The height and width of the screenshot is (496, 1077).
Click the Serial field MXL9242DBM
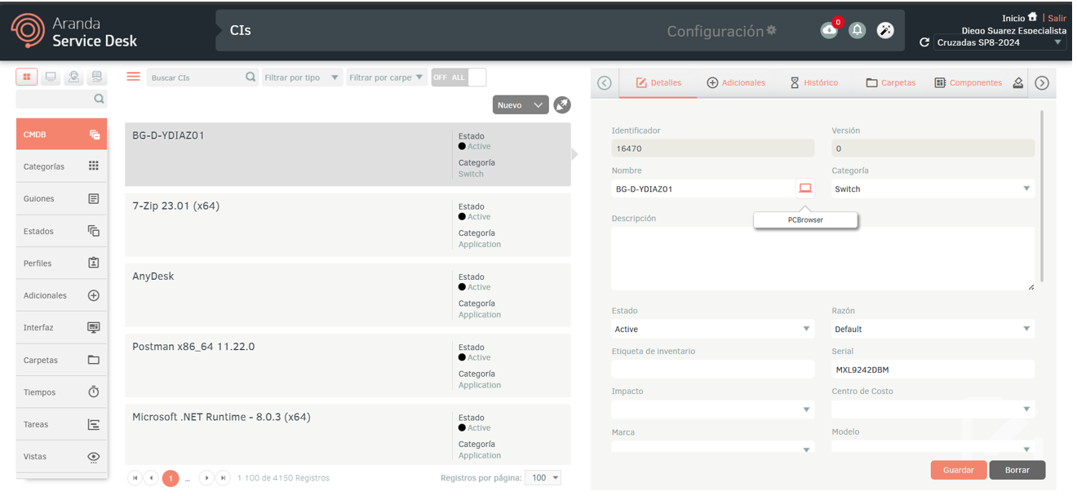(933, 370)
